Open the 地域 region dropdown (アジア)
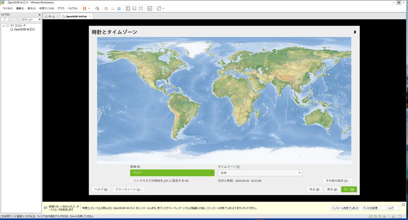This screenshot has height=220, width=408. [172, 173]
